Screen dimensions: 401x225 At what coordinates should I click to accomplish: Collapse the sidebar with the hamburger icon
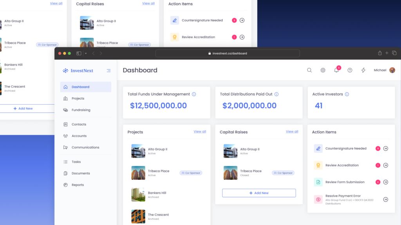pyautogui.click(x=109, y=71)
